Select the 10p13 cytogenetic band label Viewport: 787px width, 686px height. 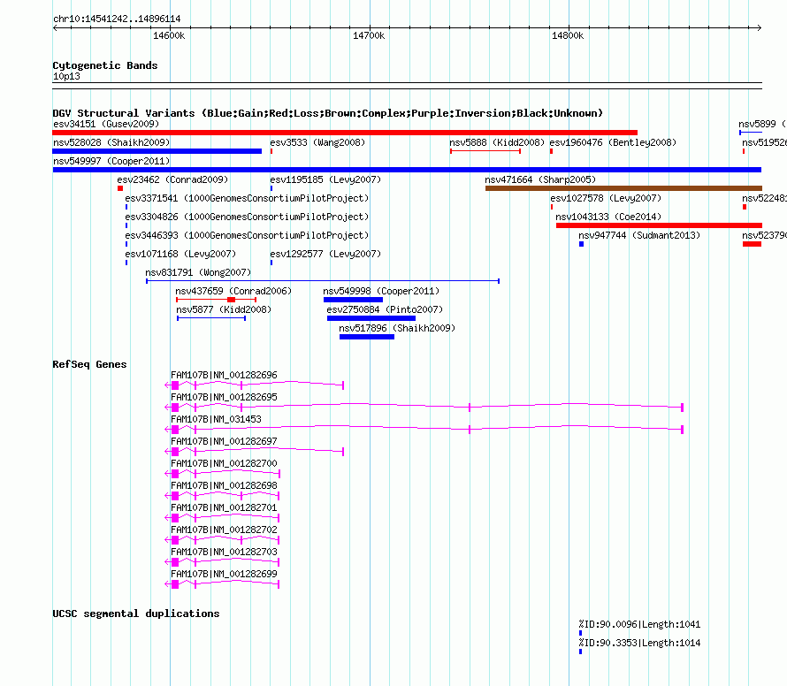point(66,76)
